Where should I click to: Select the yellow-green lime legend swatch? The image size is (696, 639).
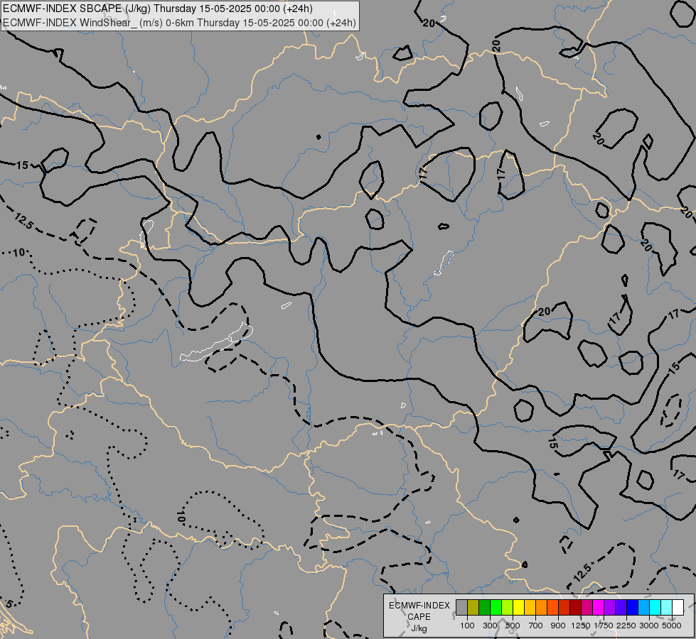[508, 607]
